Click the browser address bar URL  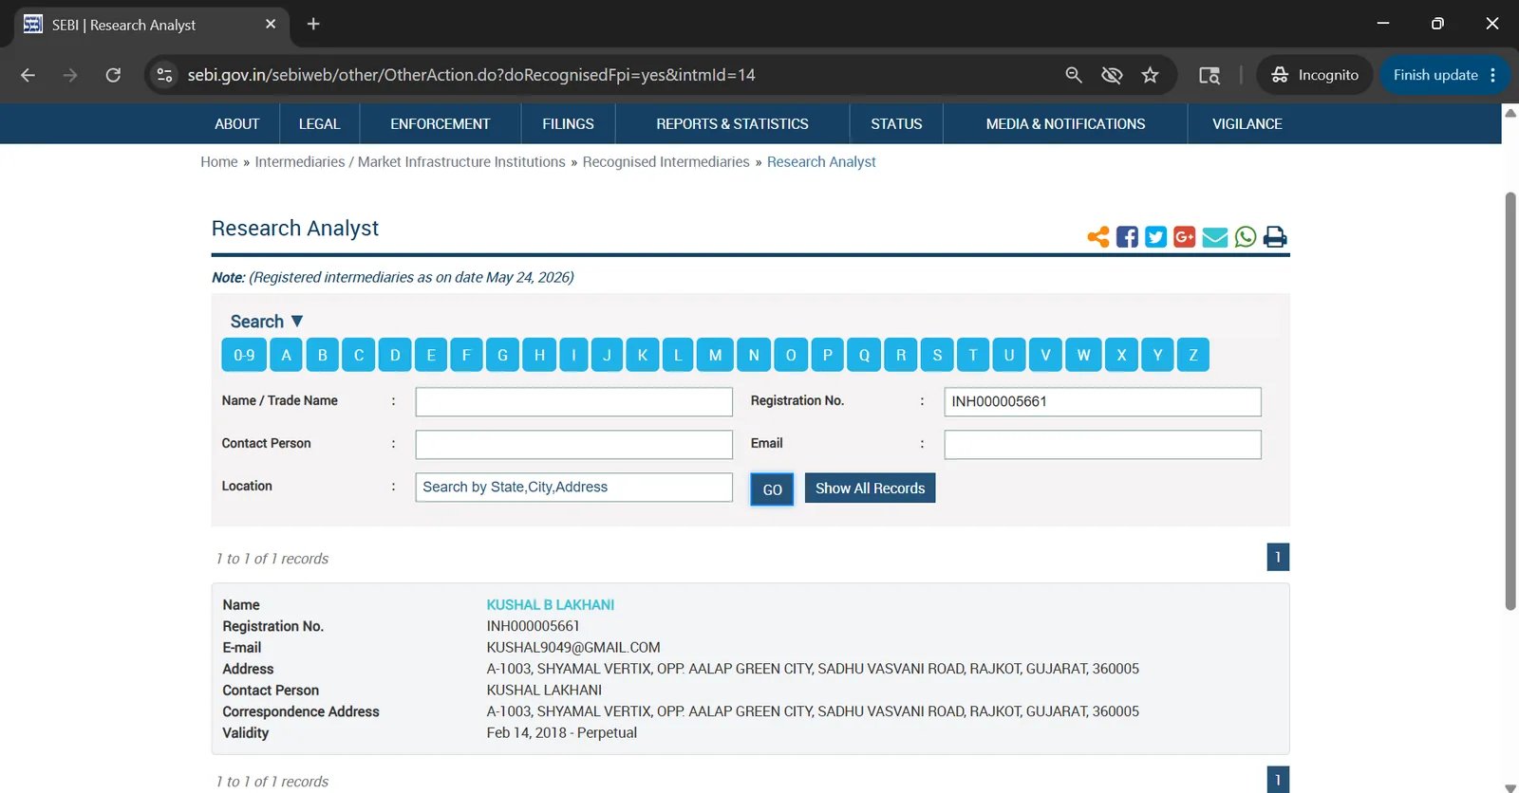click(471, 75)
